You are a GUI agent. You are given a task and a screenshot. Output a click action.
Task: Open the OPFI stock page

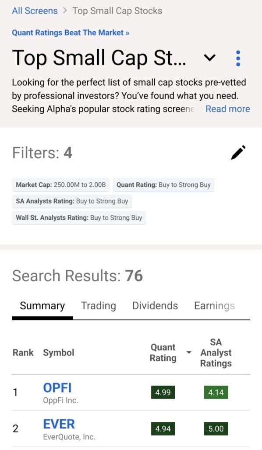[x=57, y=388]
